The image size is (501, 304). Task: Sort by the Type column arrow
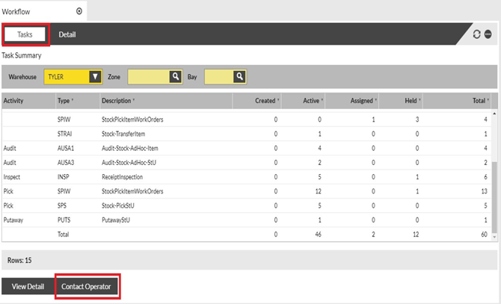[74, 100]
